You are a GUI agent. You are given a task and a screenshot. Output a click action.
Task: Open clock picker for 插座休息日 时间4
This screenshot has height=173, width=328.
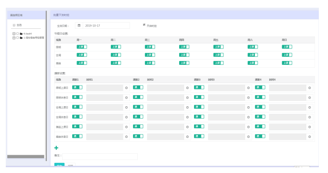310,137
